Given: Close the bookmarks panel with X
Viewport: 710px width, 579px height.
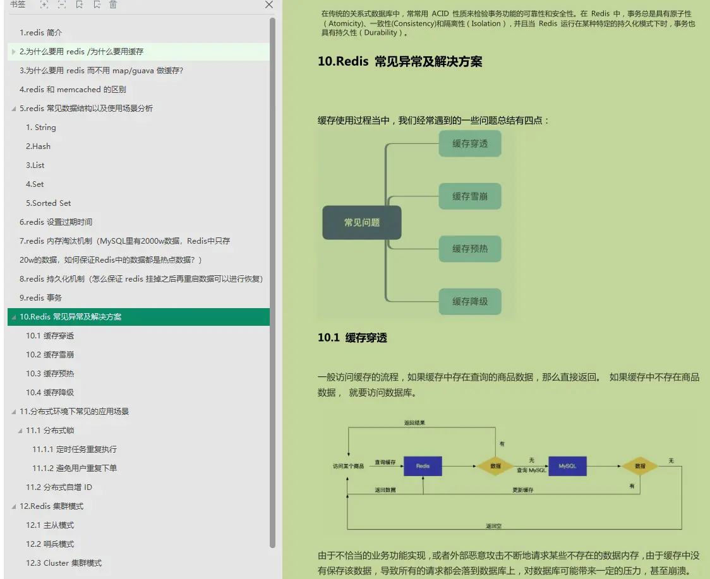Looking at the screenshot, I should [269, 4].
